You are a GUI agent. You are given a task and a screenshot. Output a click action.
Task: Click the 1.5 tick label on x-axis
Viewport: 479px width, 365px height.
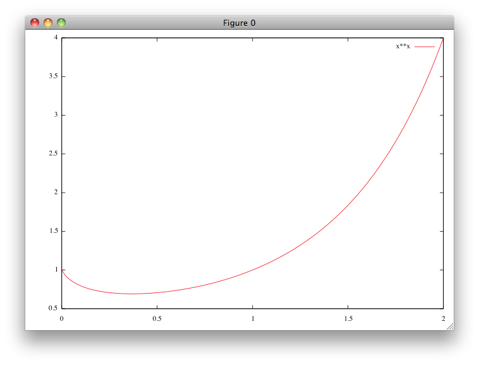click(348, 318)
